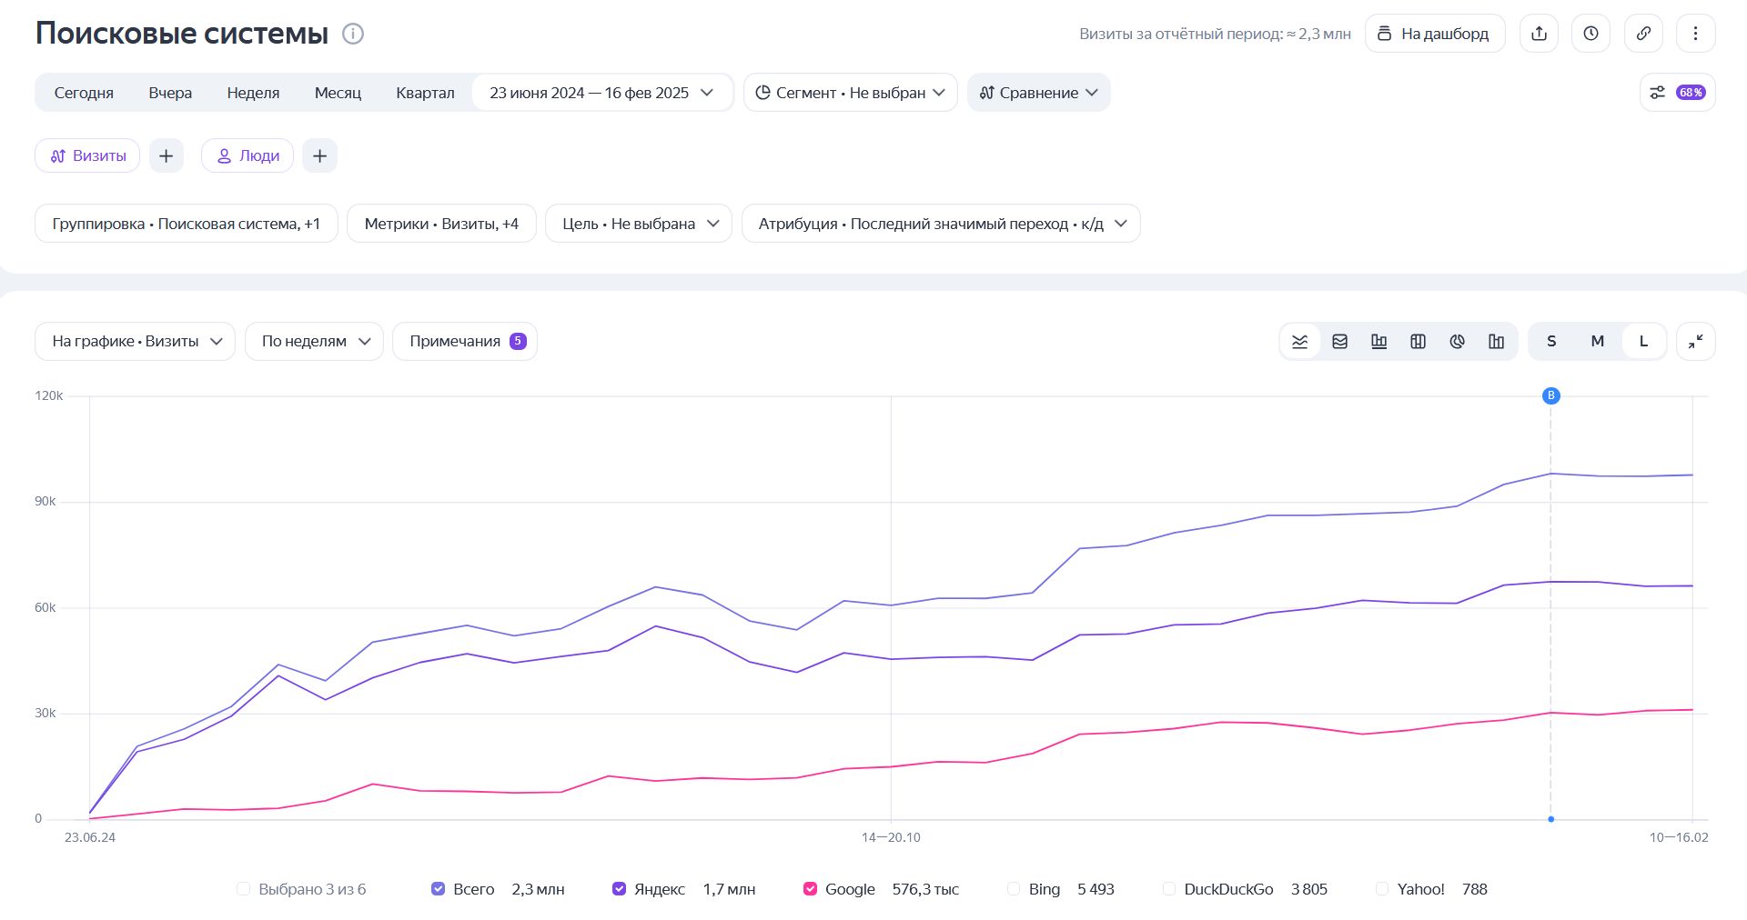The height and width of the screenshot is (920, 1747).
Task: Open the three-dot more options menu
Action: [1695, 34]
